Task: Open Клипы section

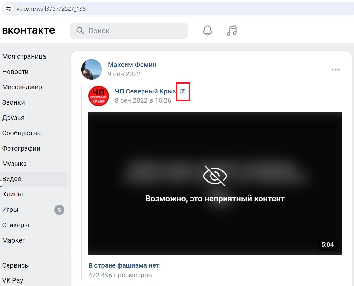Action: tap(12, 194)
